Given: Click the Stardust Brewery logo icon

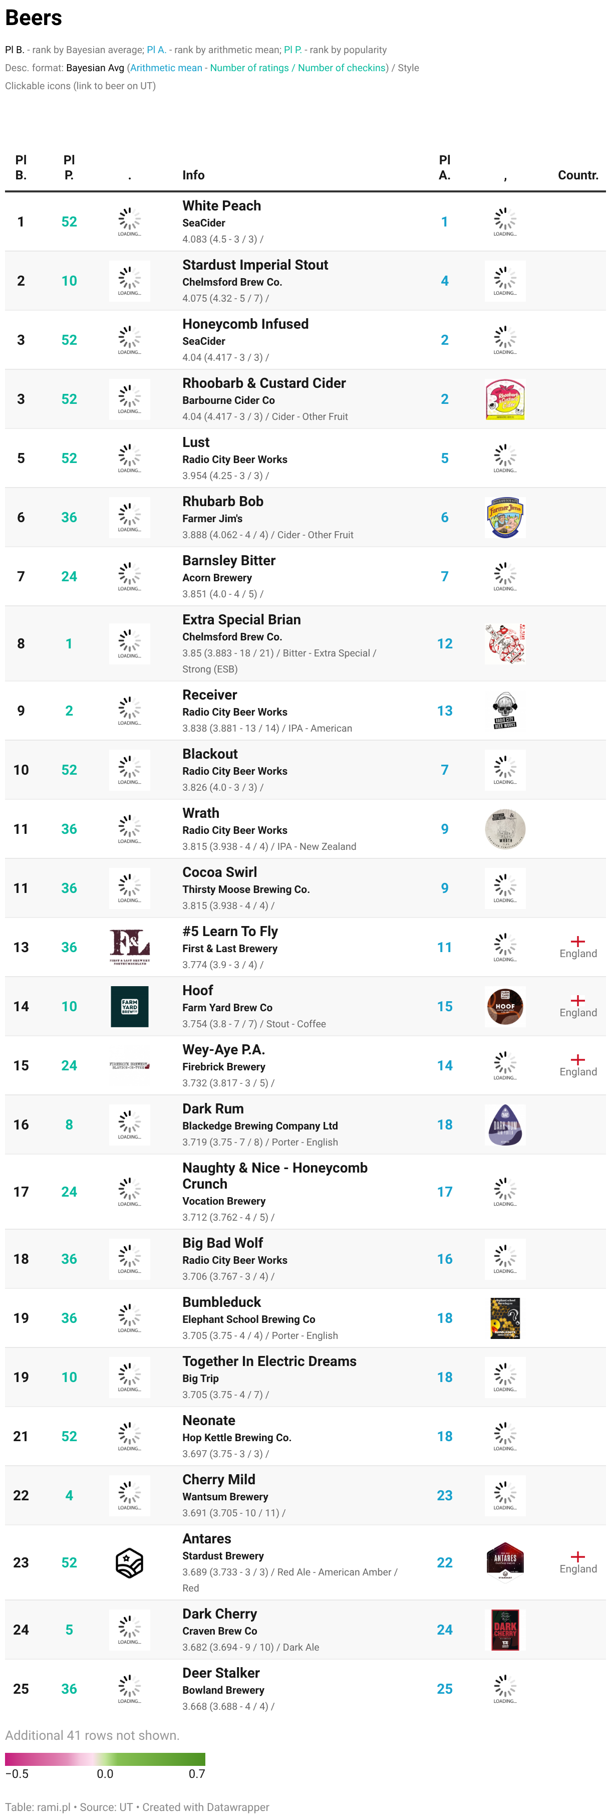Looking at the screenshot, I should click(x=129, y=1562).
